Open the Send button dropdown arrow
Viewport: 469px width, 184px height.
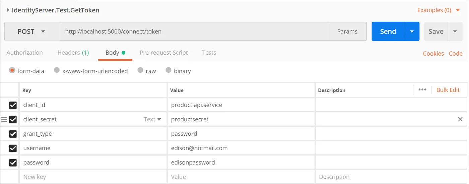pos(412,32)
